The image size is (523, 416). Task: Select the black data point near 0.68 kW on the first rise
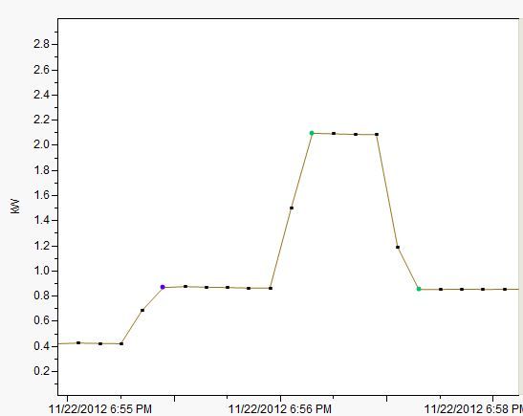point(142,310)
